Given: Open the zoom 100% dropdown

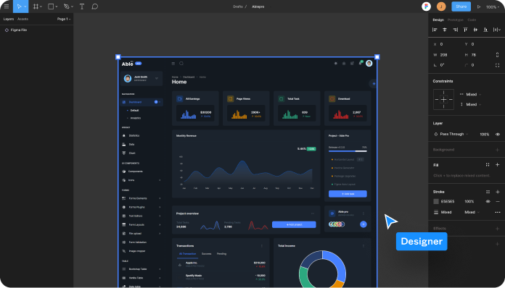Looking at the screenshot, I should [x=493, y=7].
